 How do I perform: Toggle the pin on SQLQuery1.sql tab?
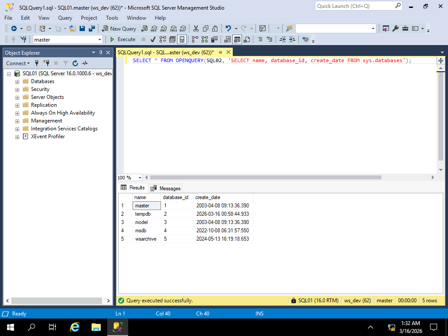tap(220, 52)
